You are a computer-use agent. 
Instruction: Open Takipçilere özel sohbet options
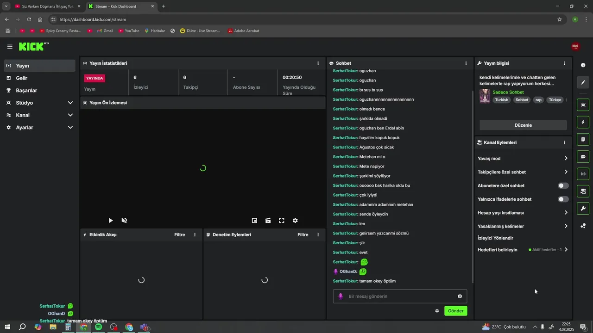pyautogui.click(x=523, y=172)
